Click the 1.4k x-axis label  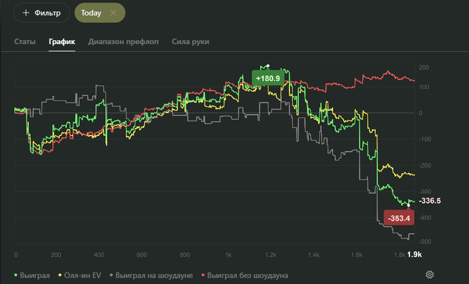coord(314,255)
